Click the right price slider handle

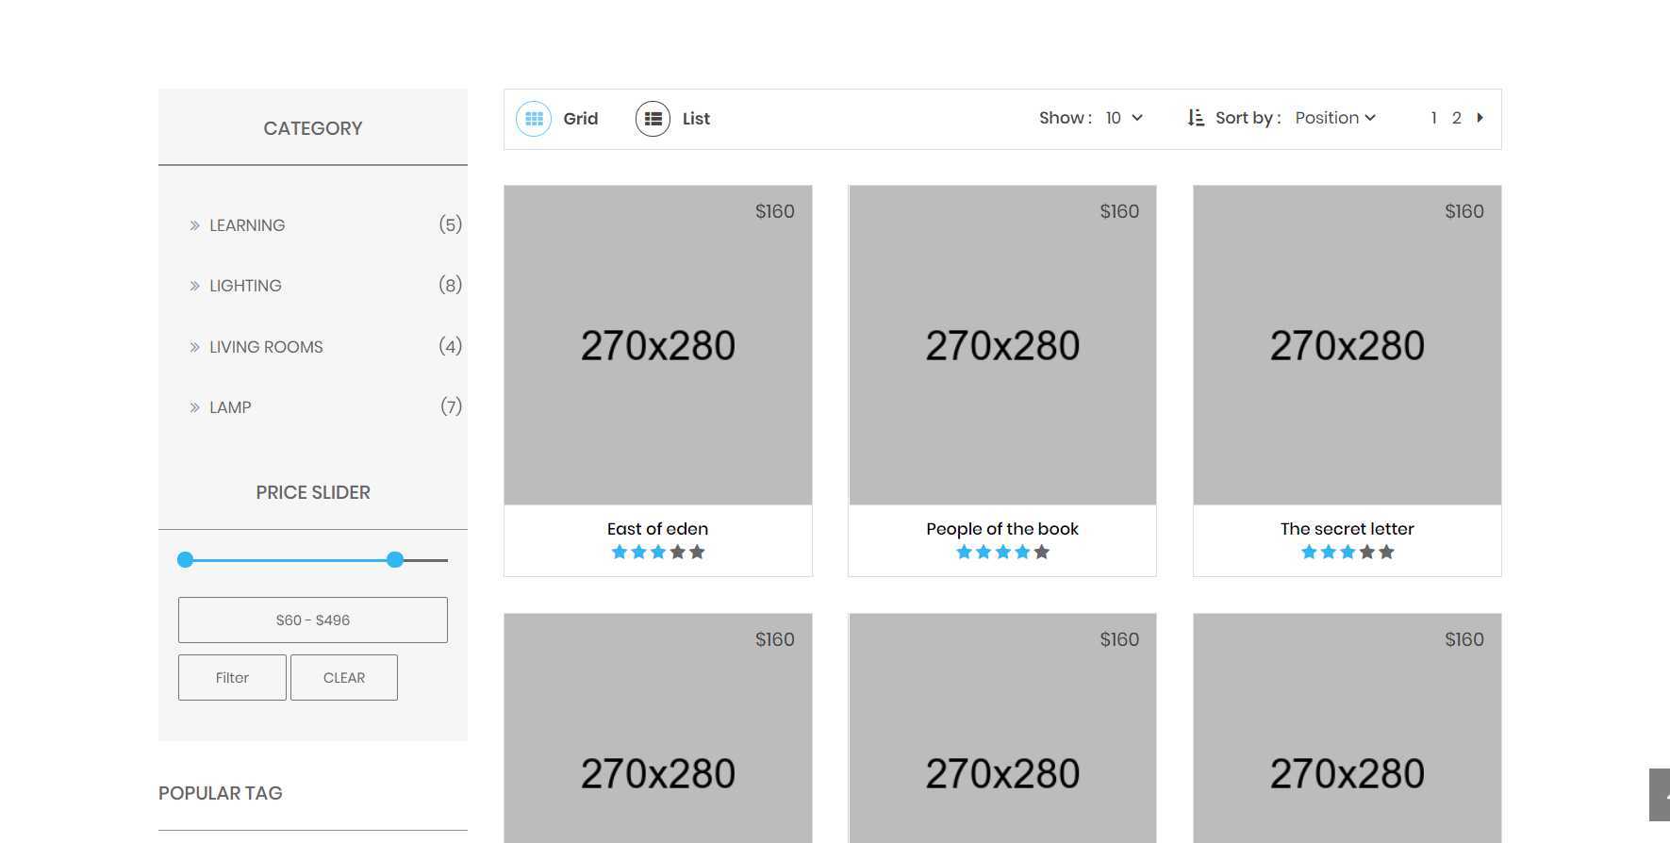395,560
